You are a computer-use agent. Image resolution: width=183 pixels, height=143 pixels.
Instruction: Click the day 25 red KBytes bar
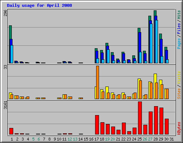140,118
